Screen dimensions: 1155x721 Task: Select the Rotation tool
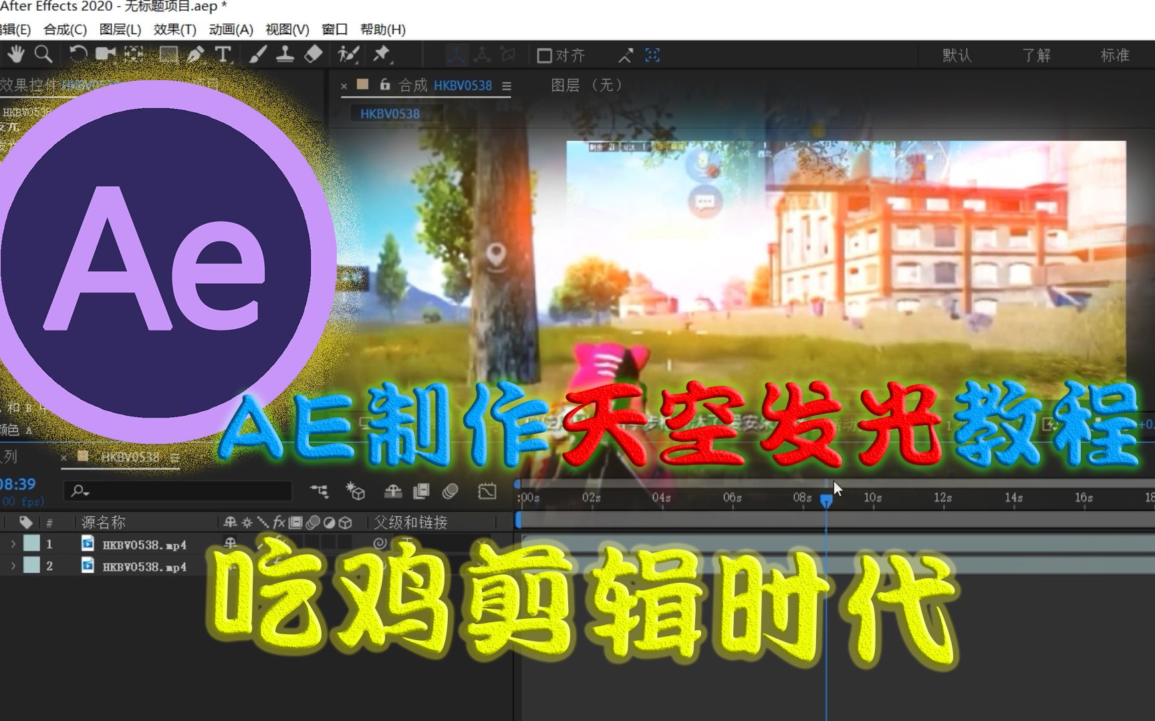tap(78, 54)
